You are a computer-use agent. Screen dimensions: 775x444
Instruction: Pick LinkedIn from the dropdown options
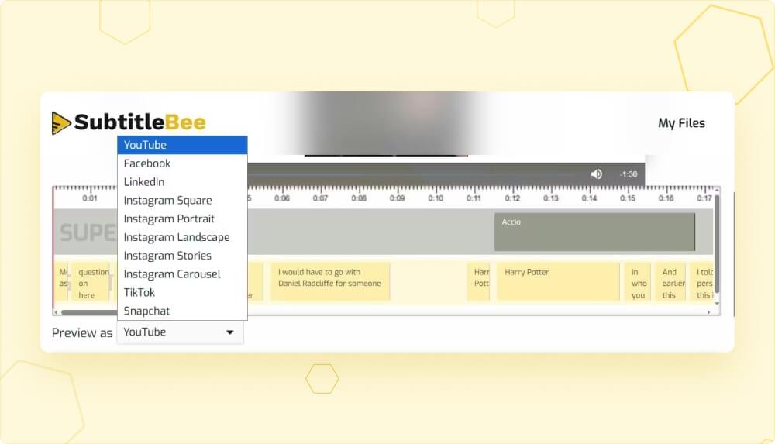click(182, 182)
